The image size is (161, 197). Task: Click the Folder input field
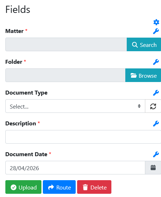coord(65,75)
